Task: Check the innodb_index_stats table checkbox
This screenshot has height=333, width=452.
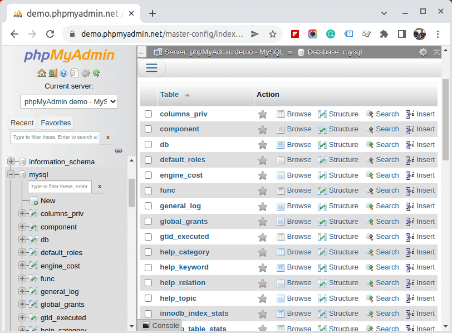Action: 149,314
